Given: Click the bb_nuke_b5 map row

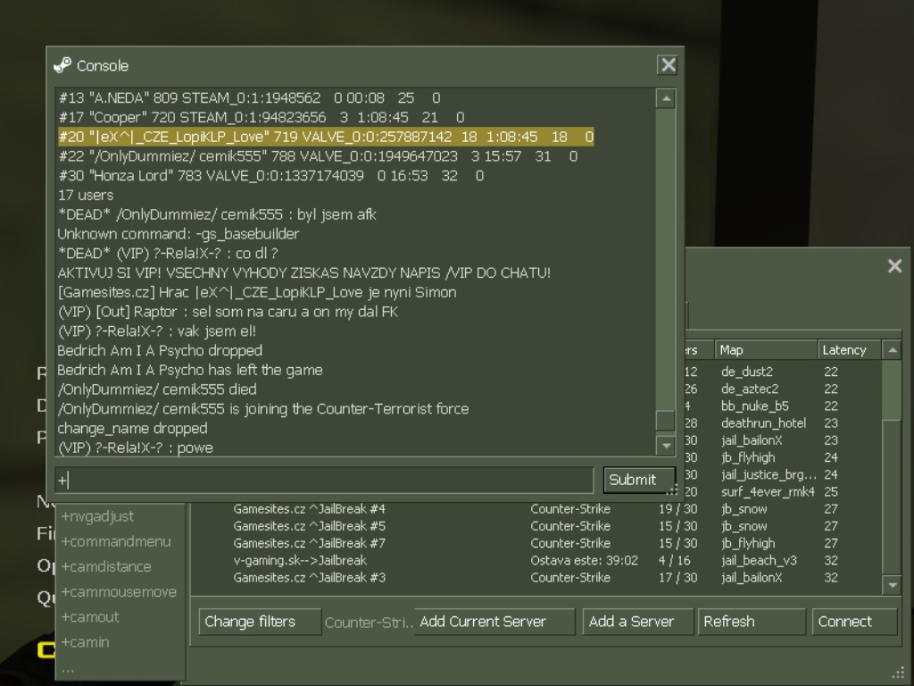Looking at the screenshot, I should click(x=755, y=406).
